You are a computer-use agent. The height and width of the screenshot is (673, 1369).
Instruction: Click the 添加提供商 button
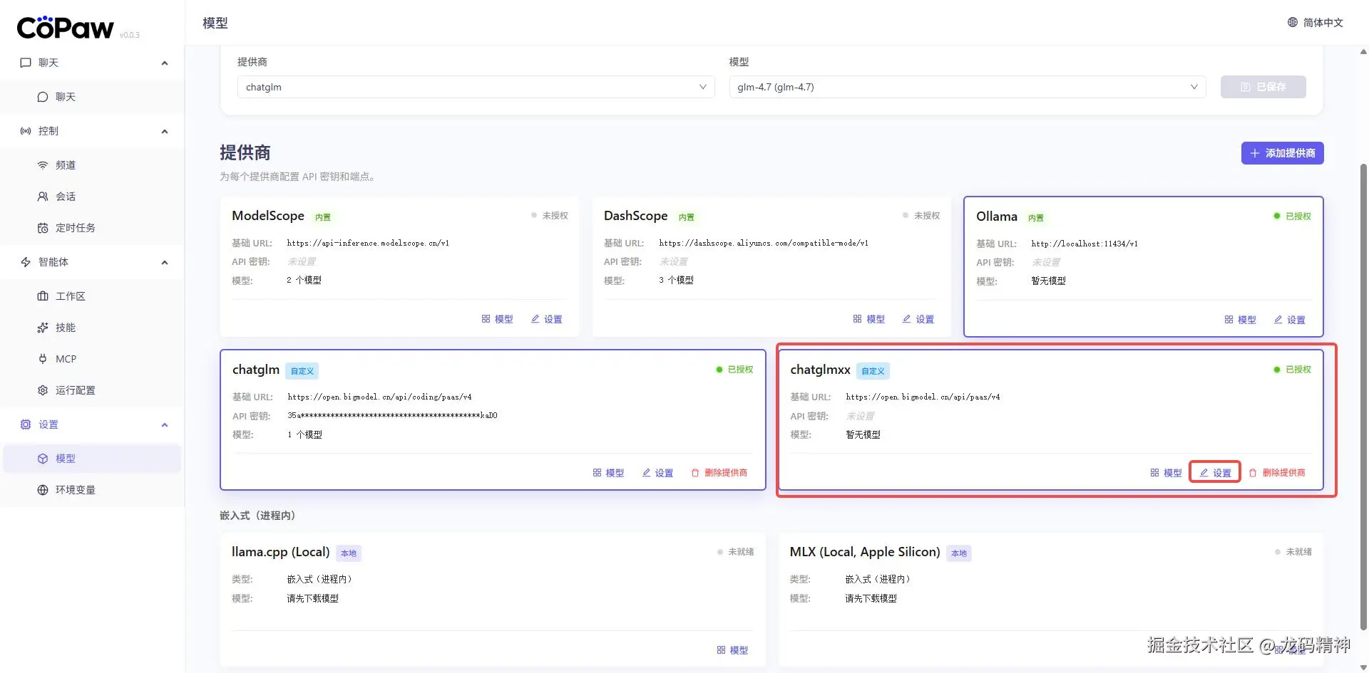1282,153
